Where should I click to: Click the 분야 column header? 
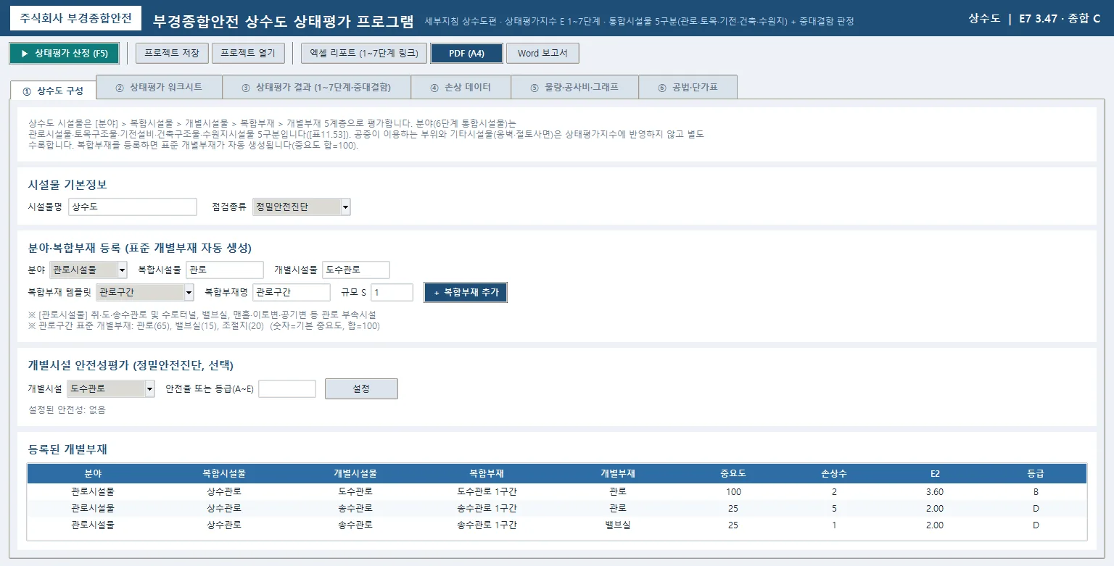pyautogui.click(x=93, y=474)
